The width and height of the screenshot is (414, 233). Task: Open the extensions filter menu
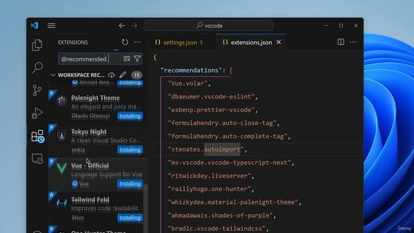coord(137,59)
